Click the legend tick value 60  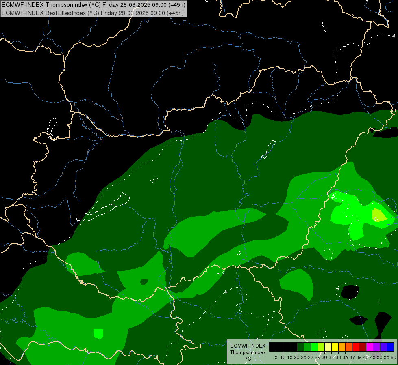tap(394, 357)
